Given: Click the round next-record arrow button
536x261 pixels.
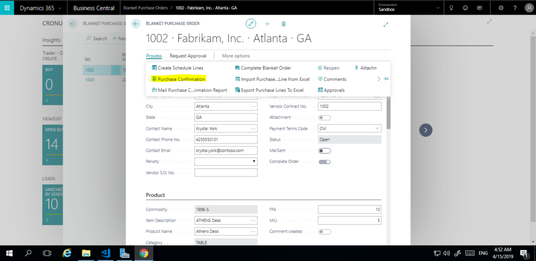Looking at the screenshot, I should click(x=426, y=130).
